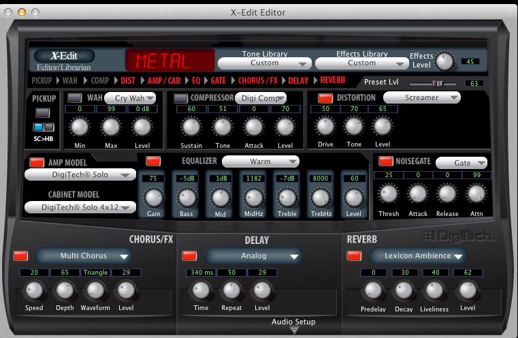Click the Compressor Attack knob
Viewport: 518px width, 338px height.
point(254,127)
